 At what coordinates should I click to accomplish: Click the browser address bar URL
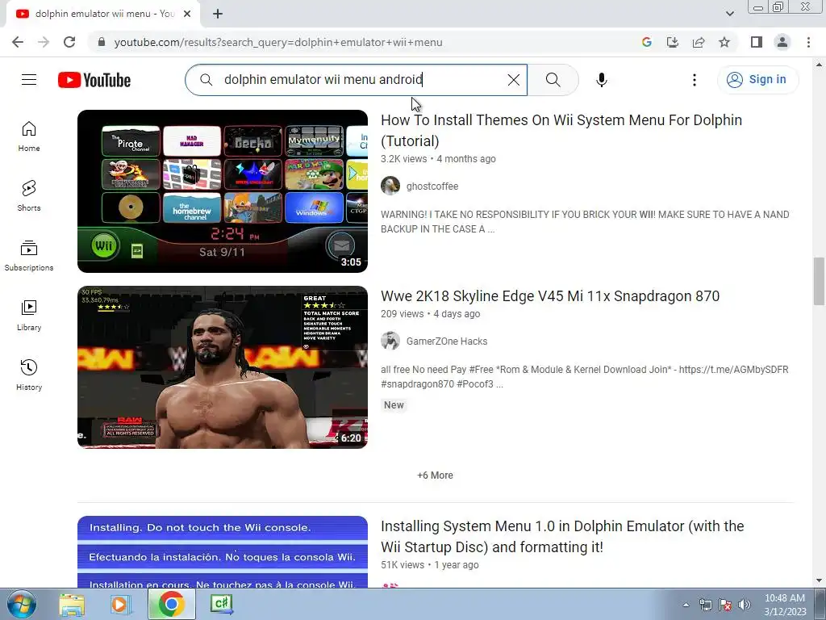tap(278, 42)
